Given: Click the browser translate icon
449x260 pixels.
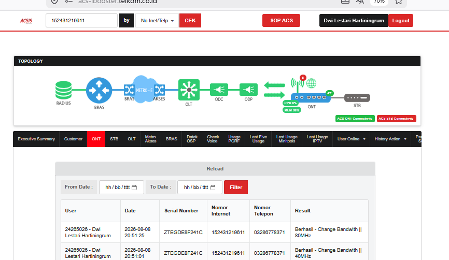Looking at the screenshot, I should (x=360, y=2).
